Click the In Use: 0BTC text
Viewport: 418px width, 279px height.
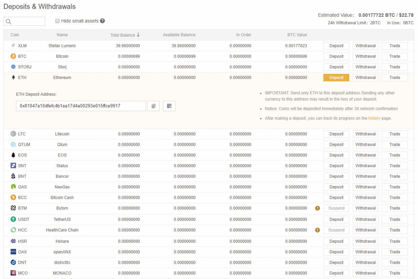tap(400, 23)
